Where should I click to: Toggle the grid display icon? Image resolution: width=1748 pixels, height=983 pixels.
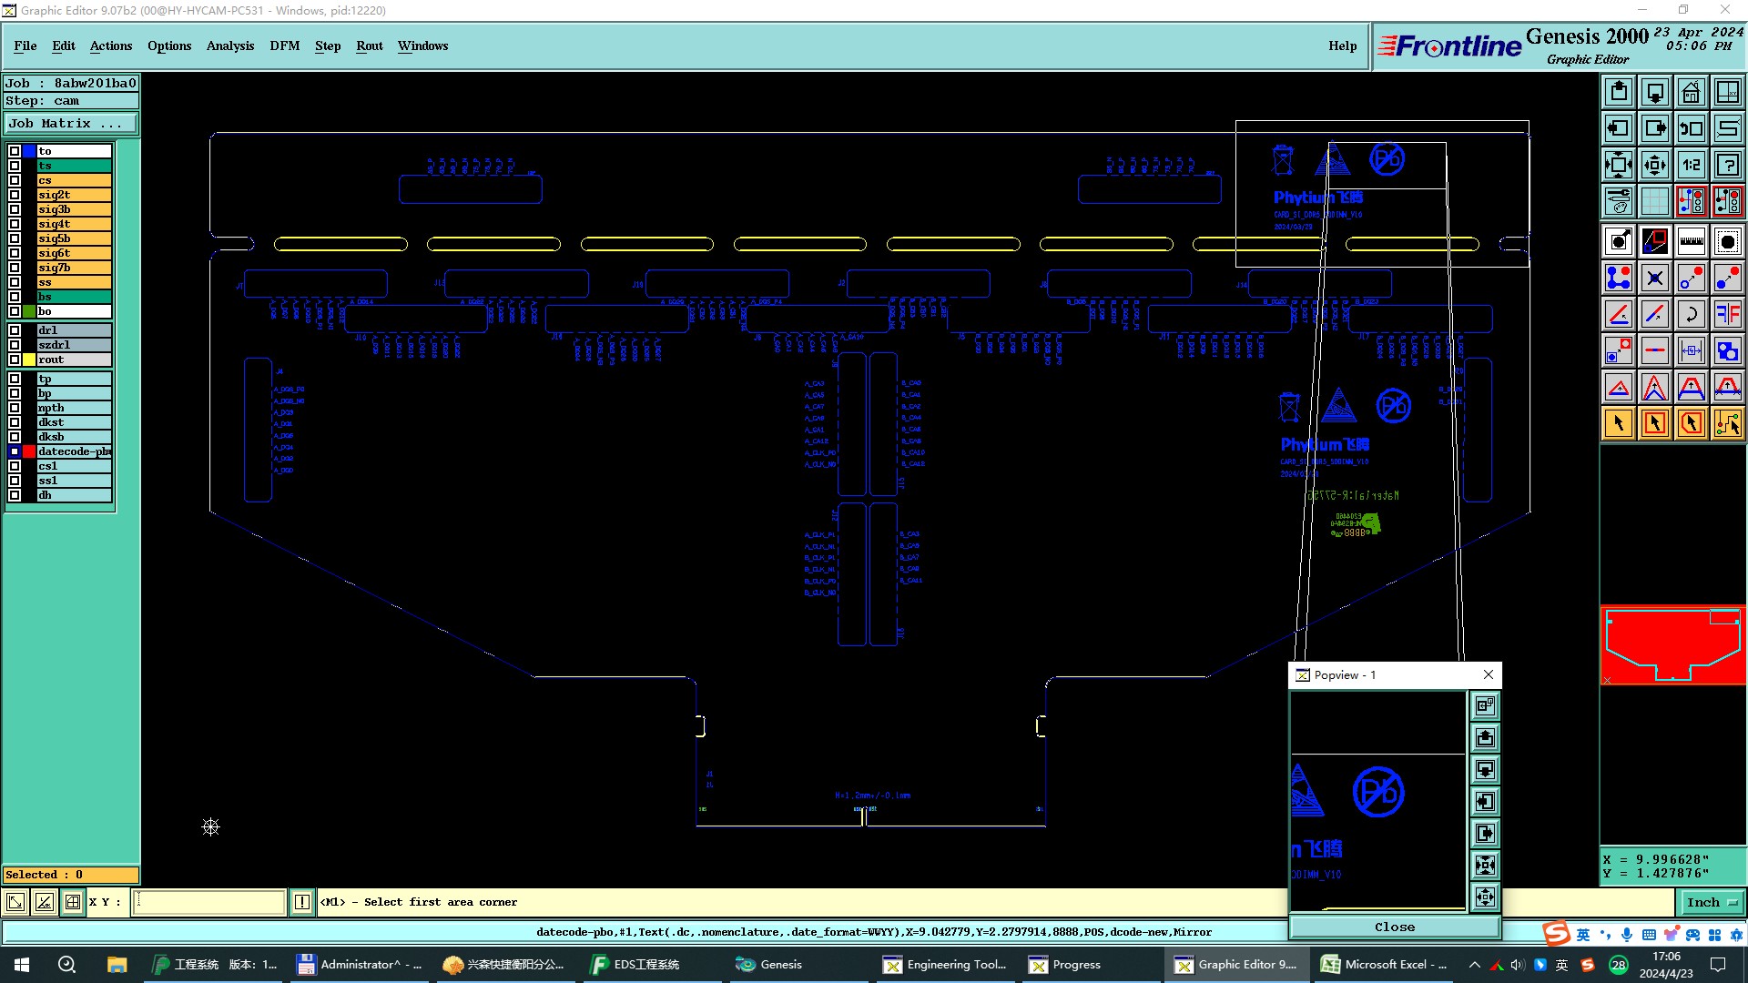tap(1654, 201)
